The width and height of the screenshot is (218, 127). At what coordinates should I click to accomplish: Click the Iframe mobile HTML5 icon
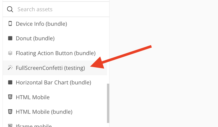[x=10, y=125]
